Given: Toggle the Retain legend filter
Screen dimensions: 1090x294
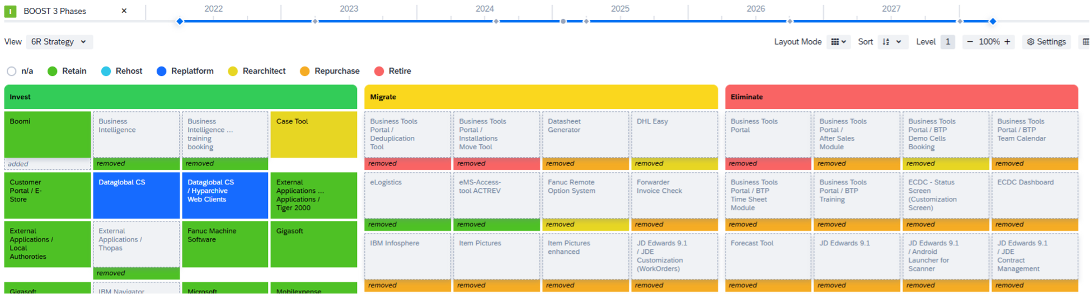Looking at the screenshot, I should coord(67,71).
